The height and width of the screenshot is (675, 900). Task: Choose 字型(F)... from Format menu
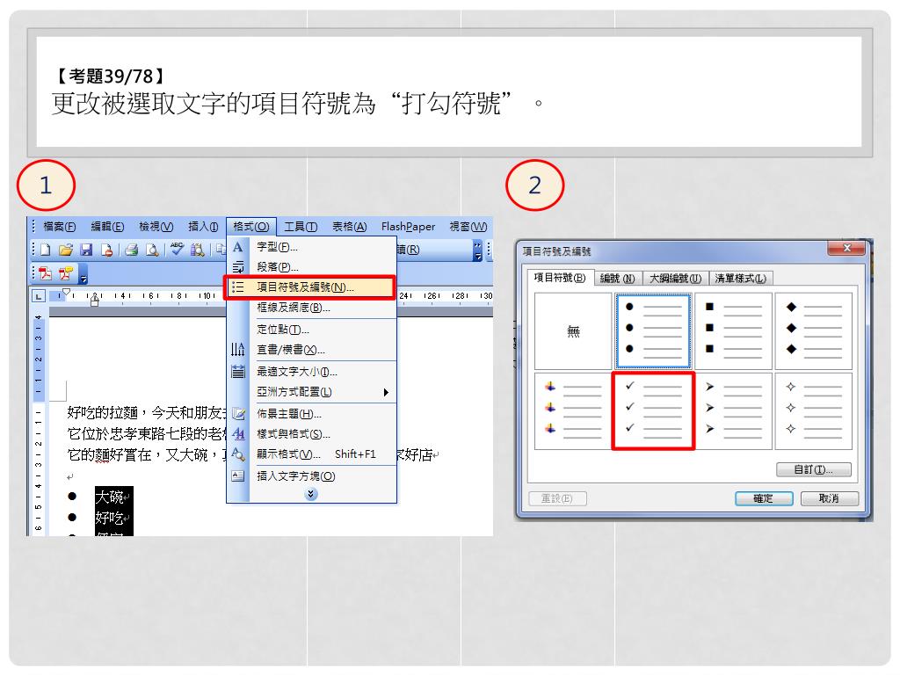click(312, 247)
